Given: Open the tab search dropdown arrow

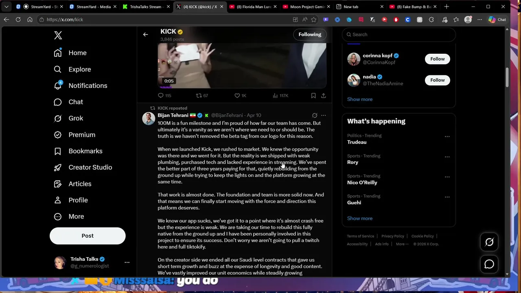Looking at the screenshot, I should click(x=7, y=7).
